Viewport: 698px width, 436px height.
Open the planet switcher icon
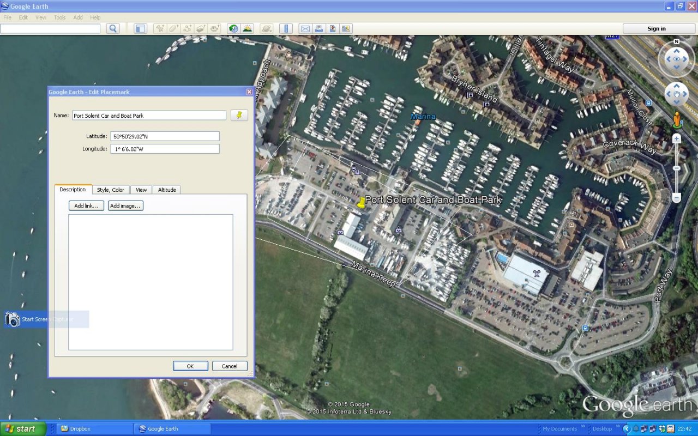click(x=266, y=29)
